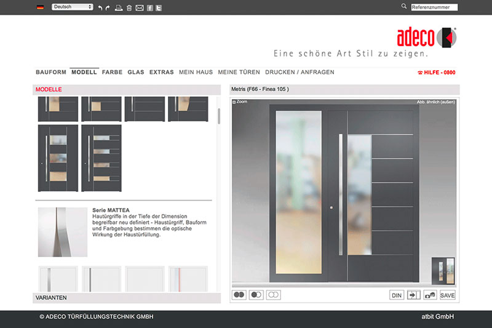Click the trash delete icon
492x328 pixels.
coord(129,7)
